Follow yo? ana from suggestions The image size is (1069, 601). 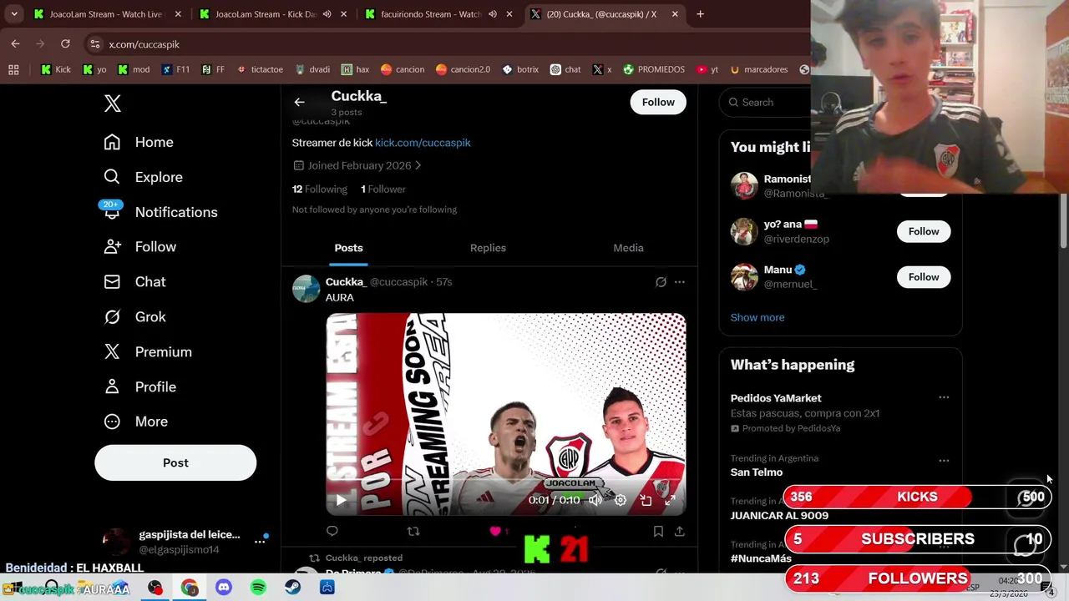(x=924, y=231)
